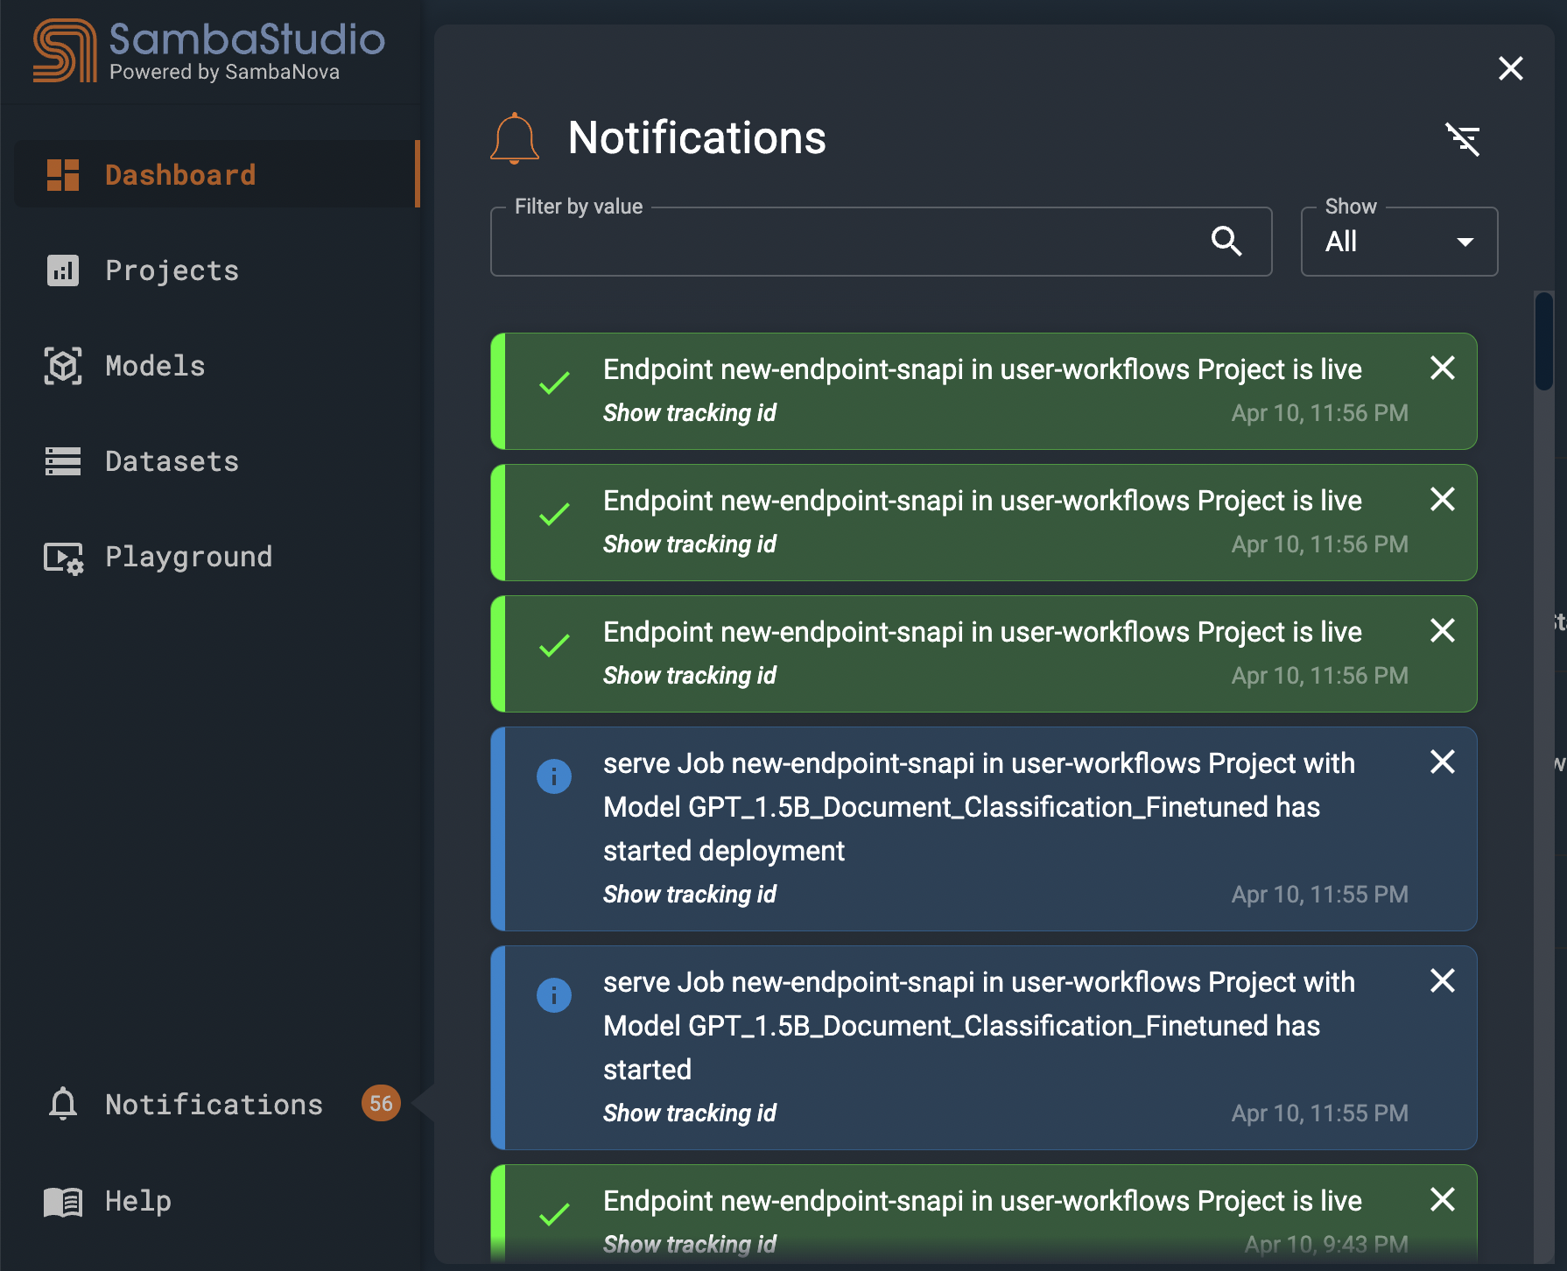Open the Models section
The image size is (1567, 1271).
(x=155, y=366)
